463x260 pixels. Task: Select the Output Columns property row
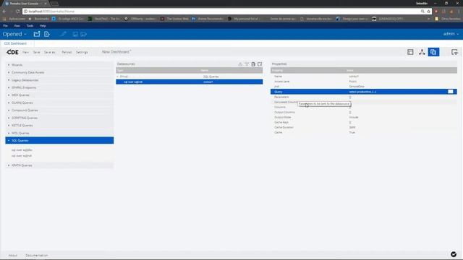coord(364,113)
